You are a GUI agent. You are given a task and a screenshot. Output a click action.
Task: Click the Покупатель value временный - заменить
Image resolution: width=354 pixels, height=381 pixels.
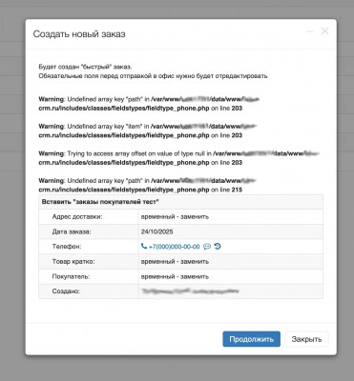tap(175, 276)
